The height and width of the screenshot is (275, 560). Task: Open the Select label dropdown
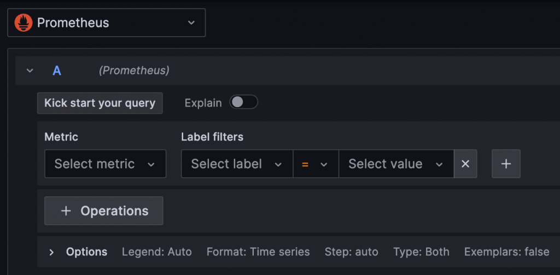click(x=237, y=164)
